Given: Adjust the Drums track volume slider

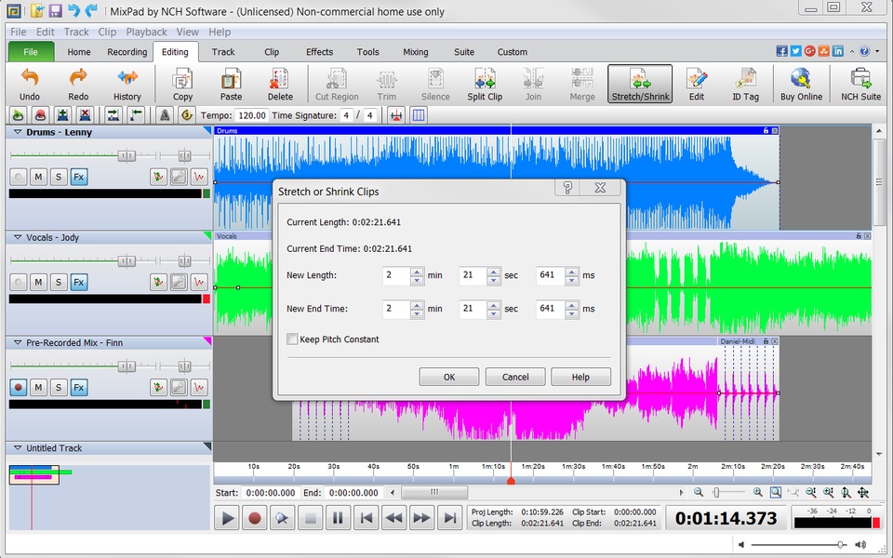Looking at the screenshot, I should pyautogui.click(x=126, y=156).
